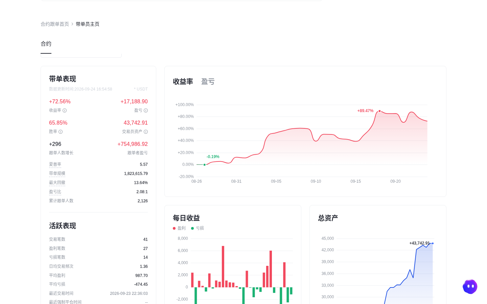
Task: Click the +754,986.92 follower profit value
Action: point(133,144)
